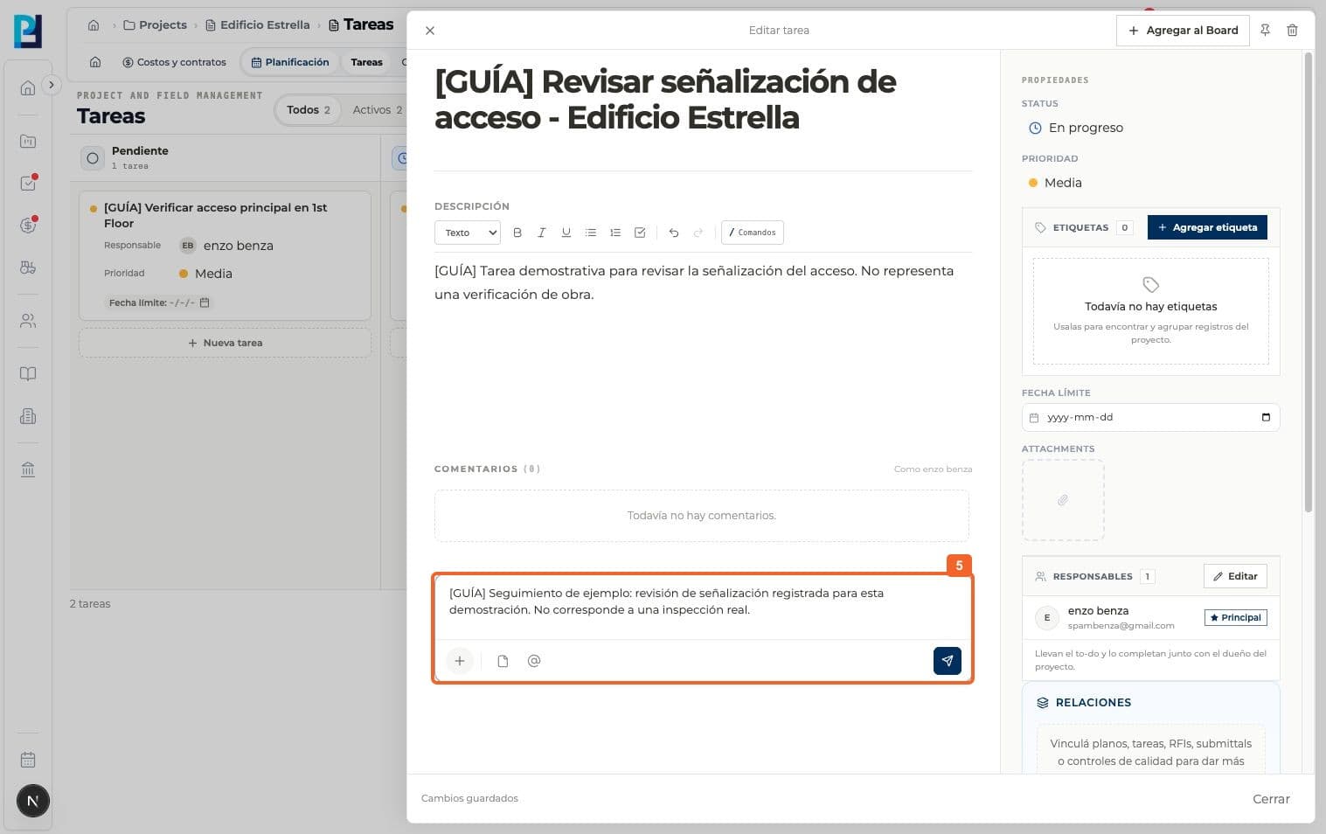This screenshot has width=1326, height=834.
Task: Click Editar in Responsables section
Action: coord(1235,576)
